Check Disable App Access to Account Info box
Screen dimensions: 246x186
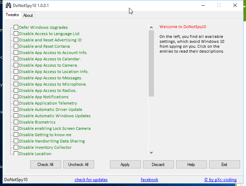click(16, 53)
